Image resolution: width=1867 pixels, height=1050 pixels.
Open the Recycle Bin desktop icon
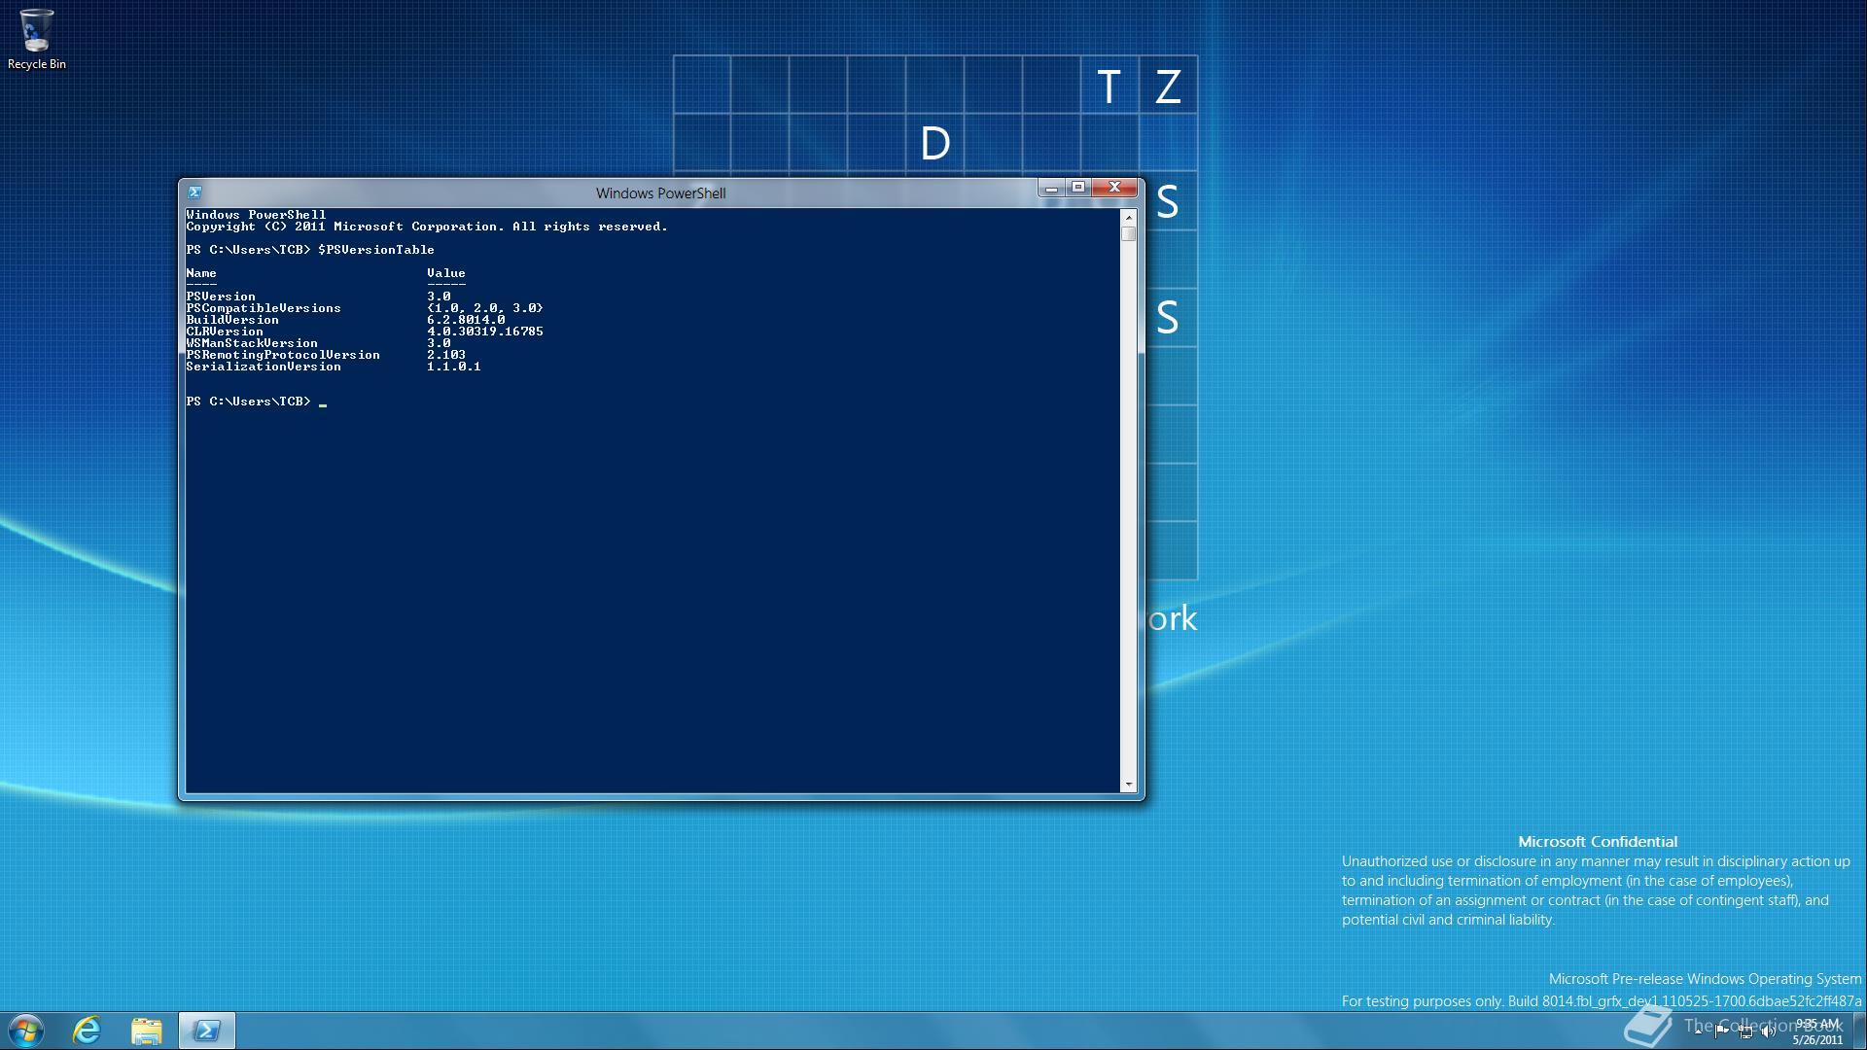click(x=36, y=39)
